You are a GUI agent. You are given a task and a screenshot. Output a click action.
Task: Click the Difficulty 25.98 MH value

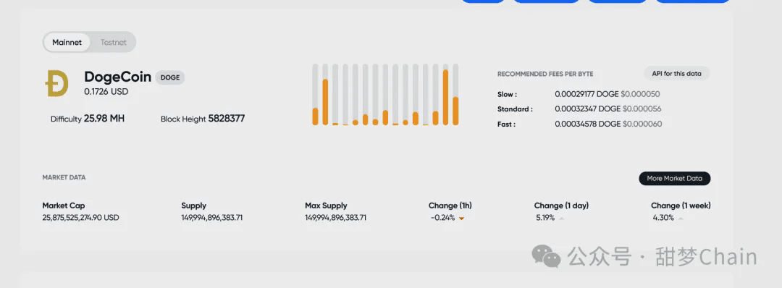(x=104, y=119)
